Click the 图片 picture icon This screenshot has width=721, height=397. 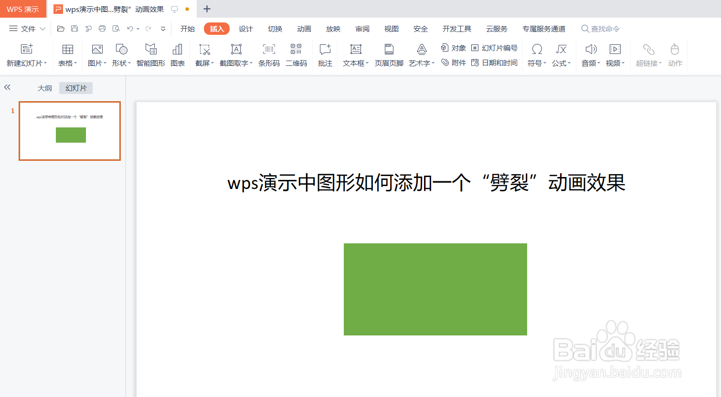(97, 49)
